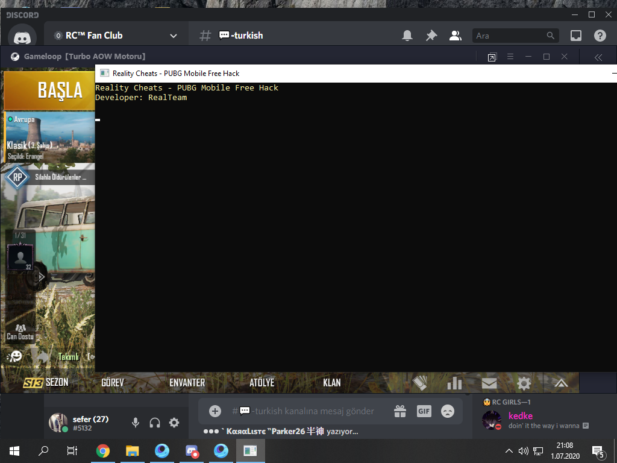Open Discord notification settings bell
617x463 pixels.
[407, 36]
